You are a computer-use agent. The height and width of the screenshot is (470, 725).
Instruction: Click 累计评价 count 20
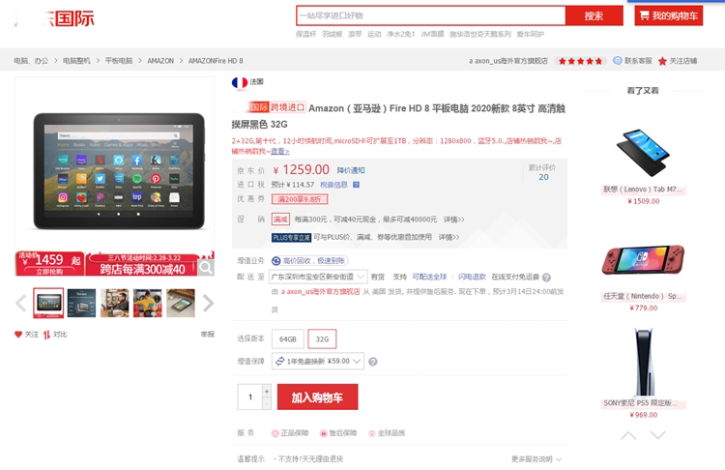pos(543,177)
